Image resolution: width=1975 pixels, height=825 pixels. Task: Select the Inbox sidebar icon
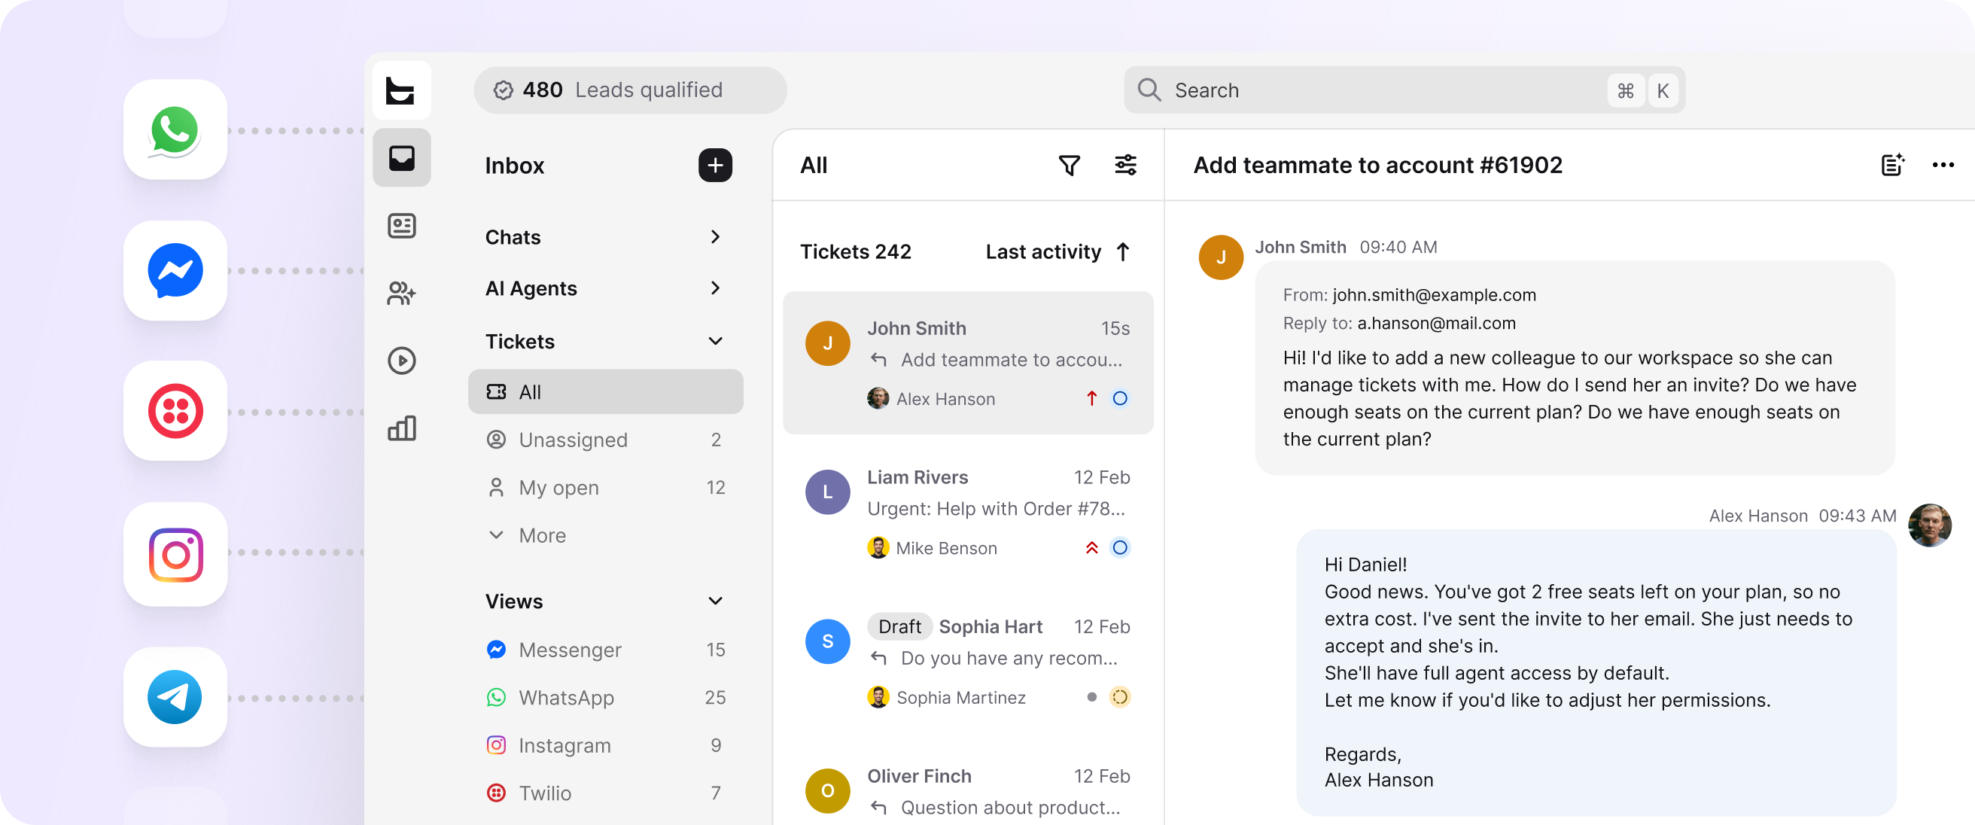click(x=401, y=158)
